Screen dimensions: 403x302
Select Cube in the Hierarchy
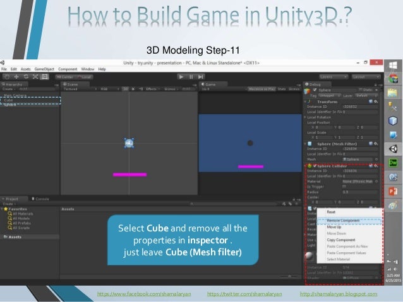tap(30, 100)
